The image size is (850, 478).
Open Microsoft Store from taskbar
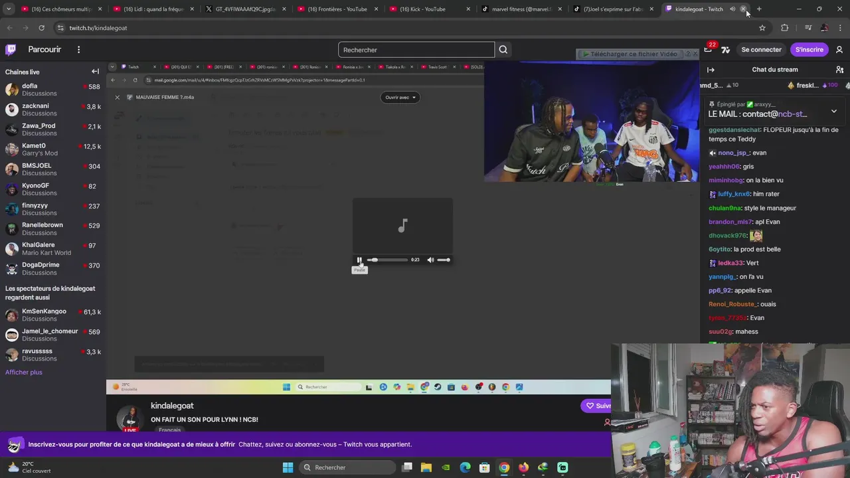[x=485, y=467]
